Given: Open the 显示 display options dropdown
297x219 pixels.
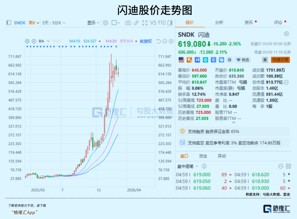Looking at the screenshot, I should coord(93,23).
